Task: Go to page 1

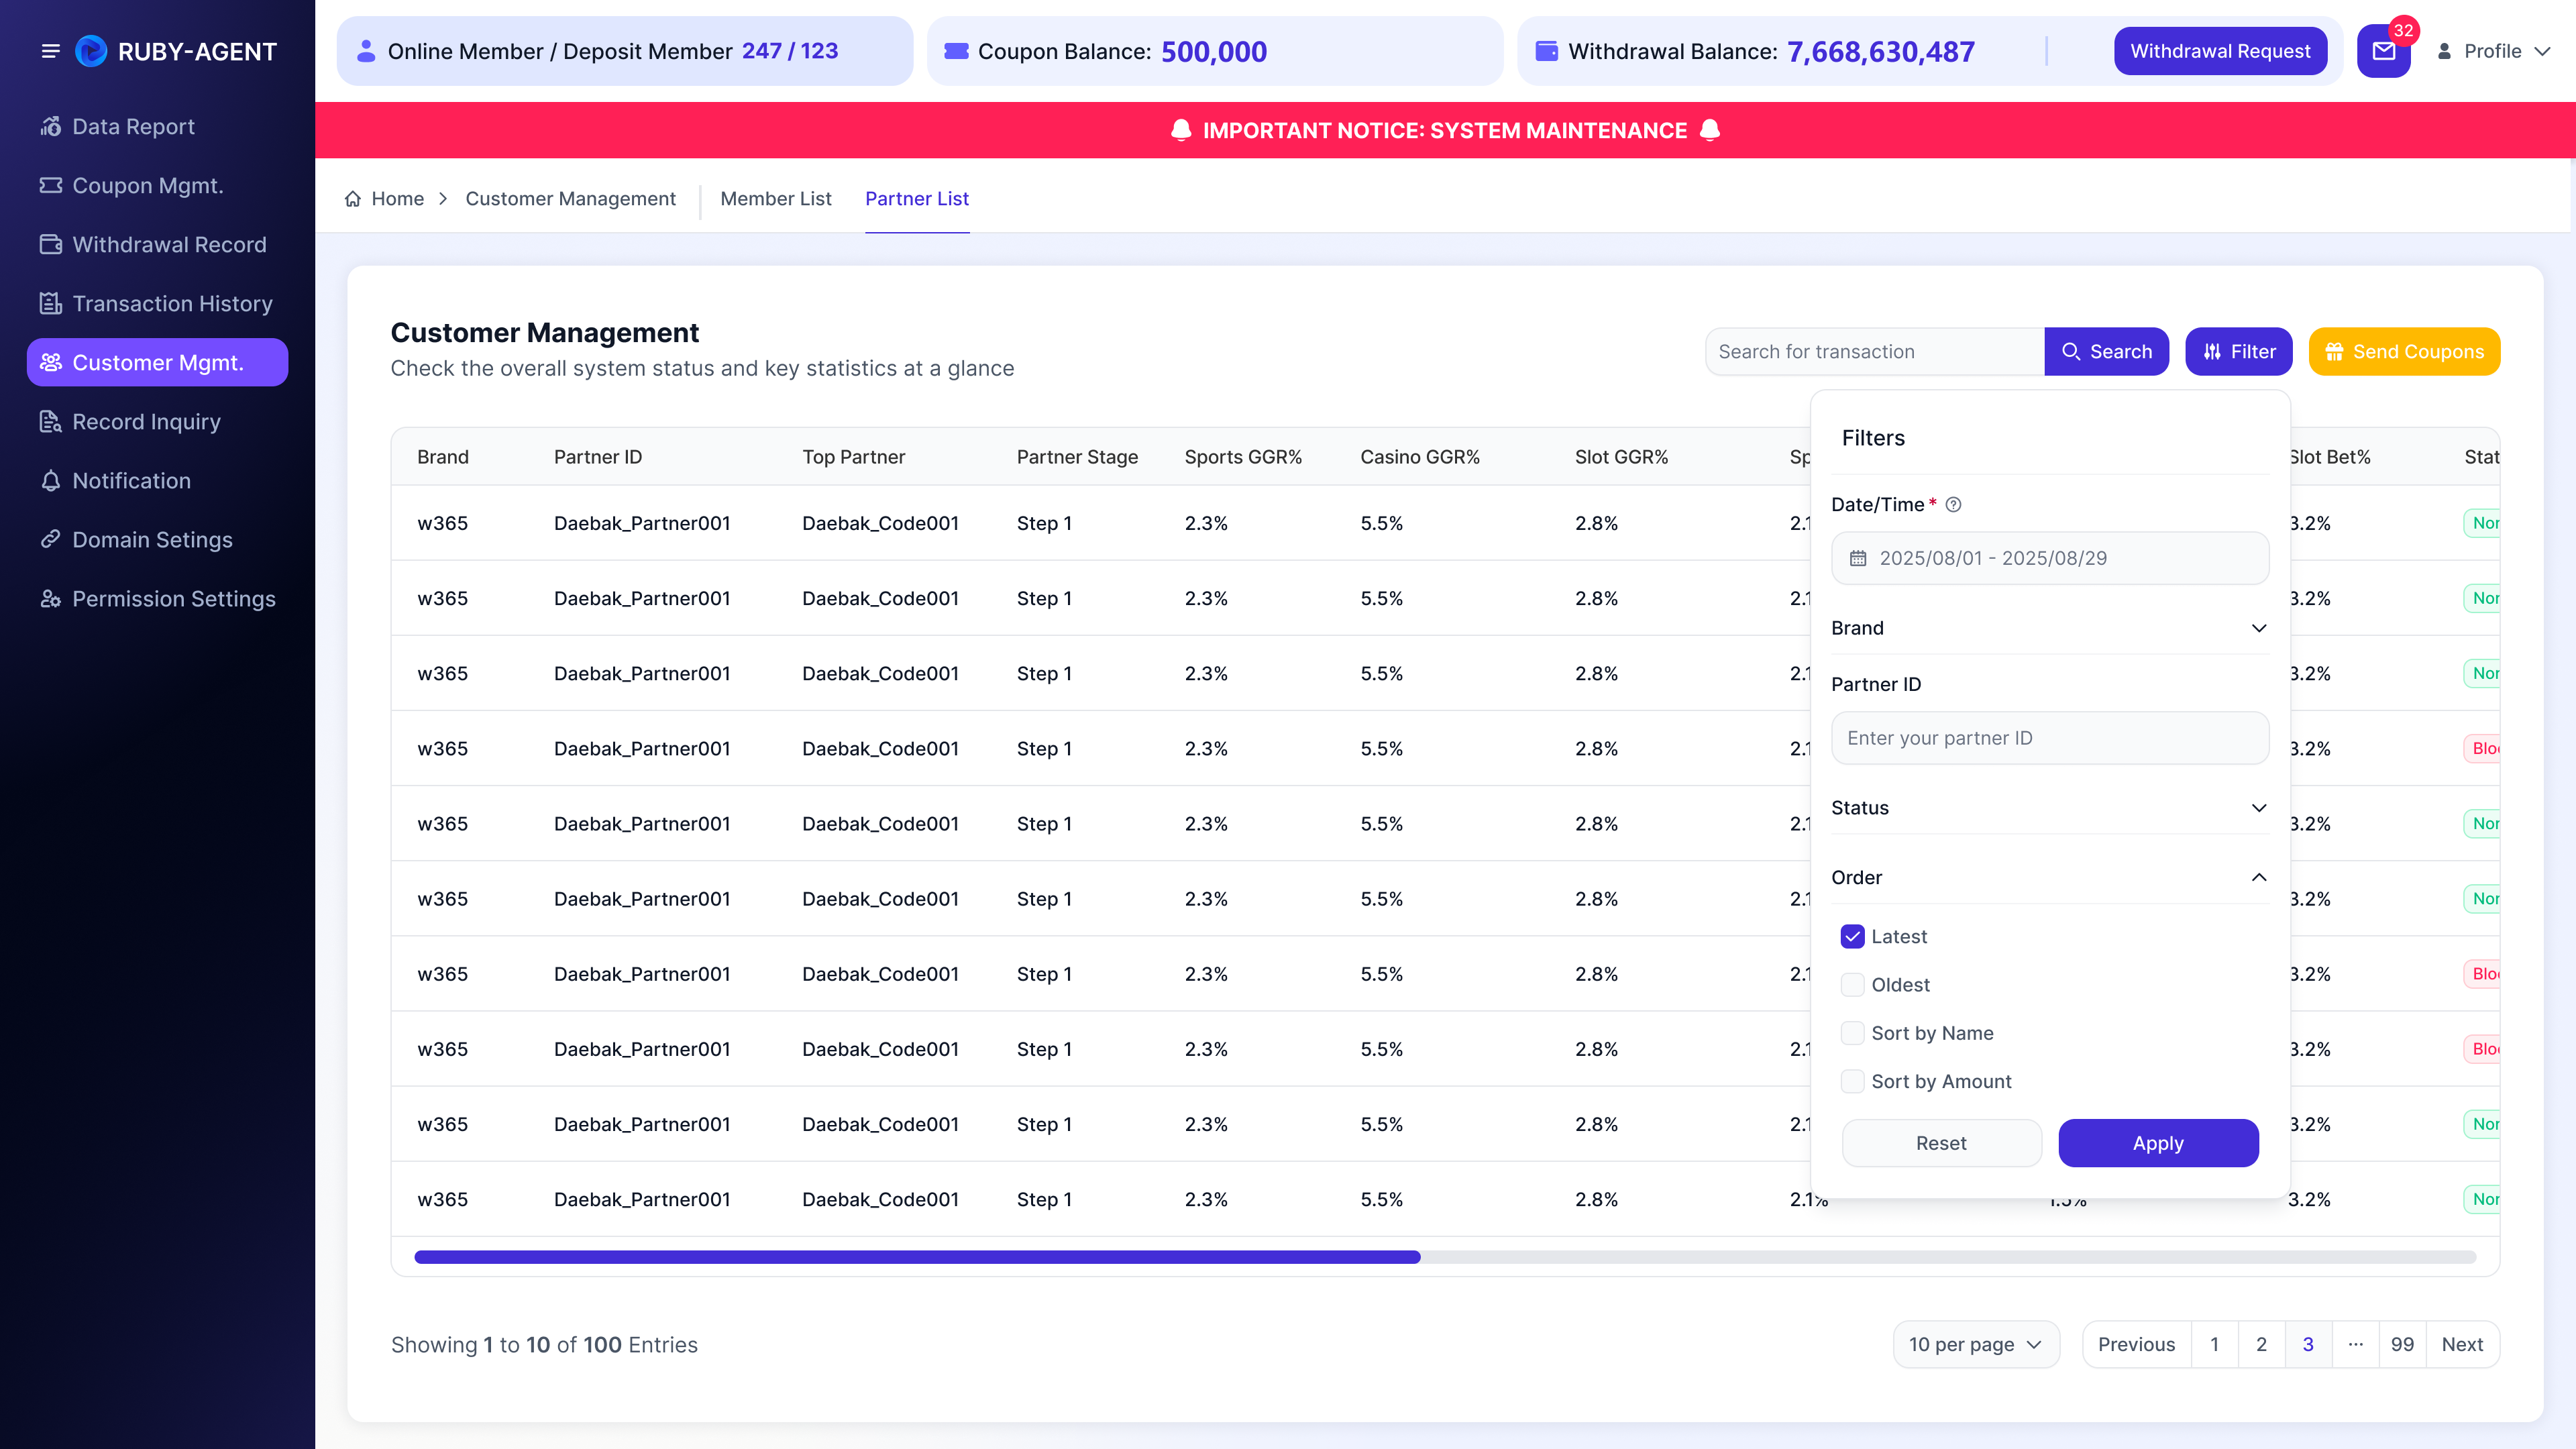Action: (x=2214, y=1344)
